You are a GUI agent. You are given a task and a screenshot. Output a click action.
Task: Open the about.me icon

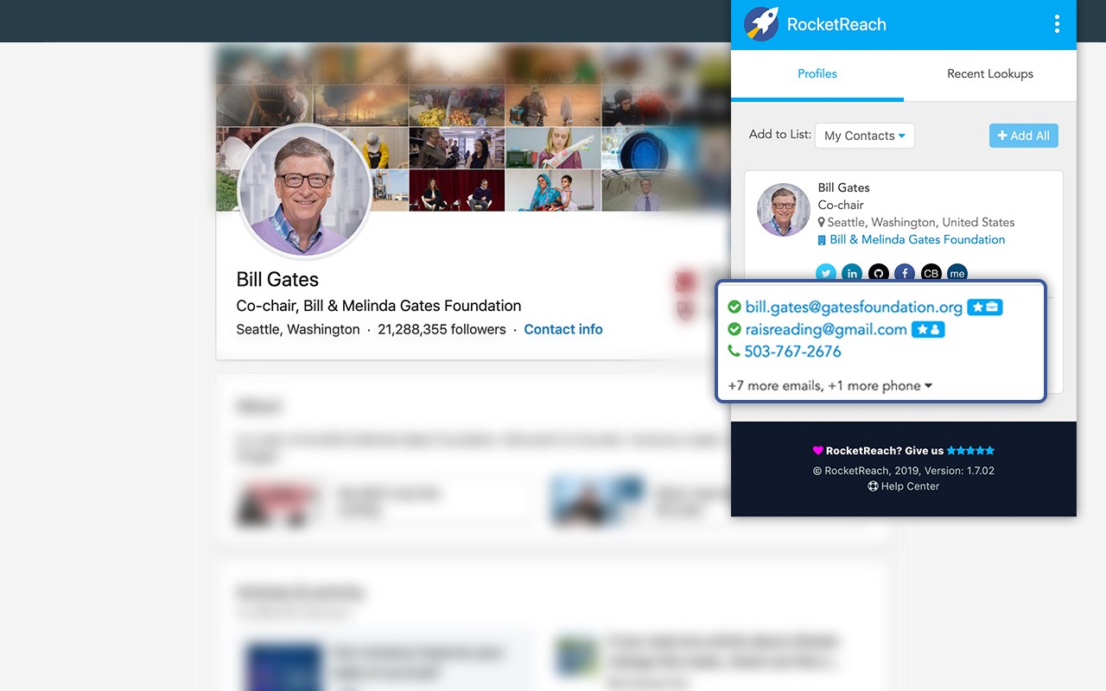957,273
